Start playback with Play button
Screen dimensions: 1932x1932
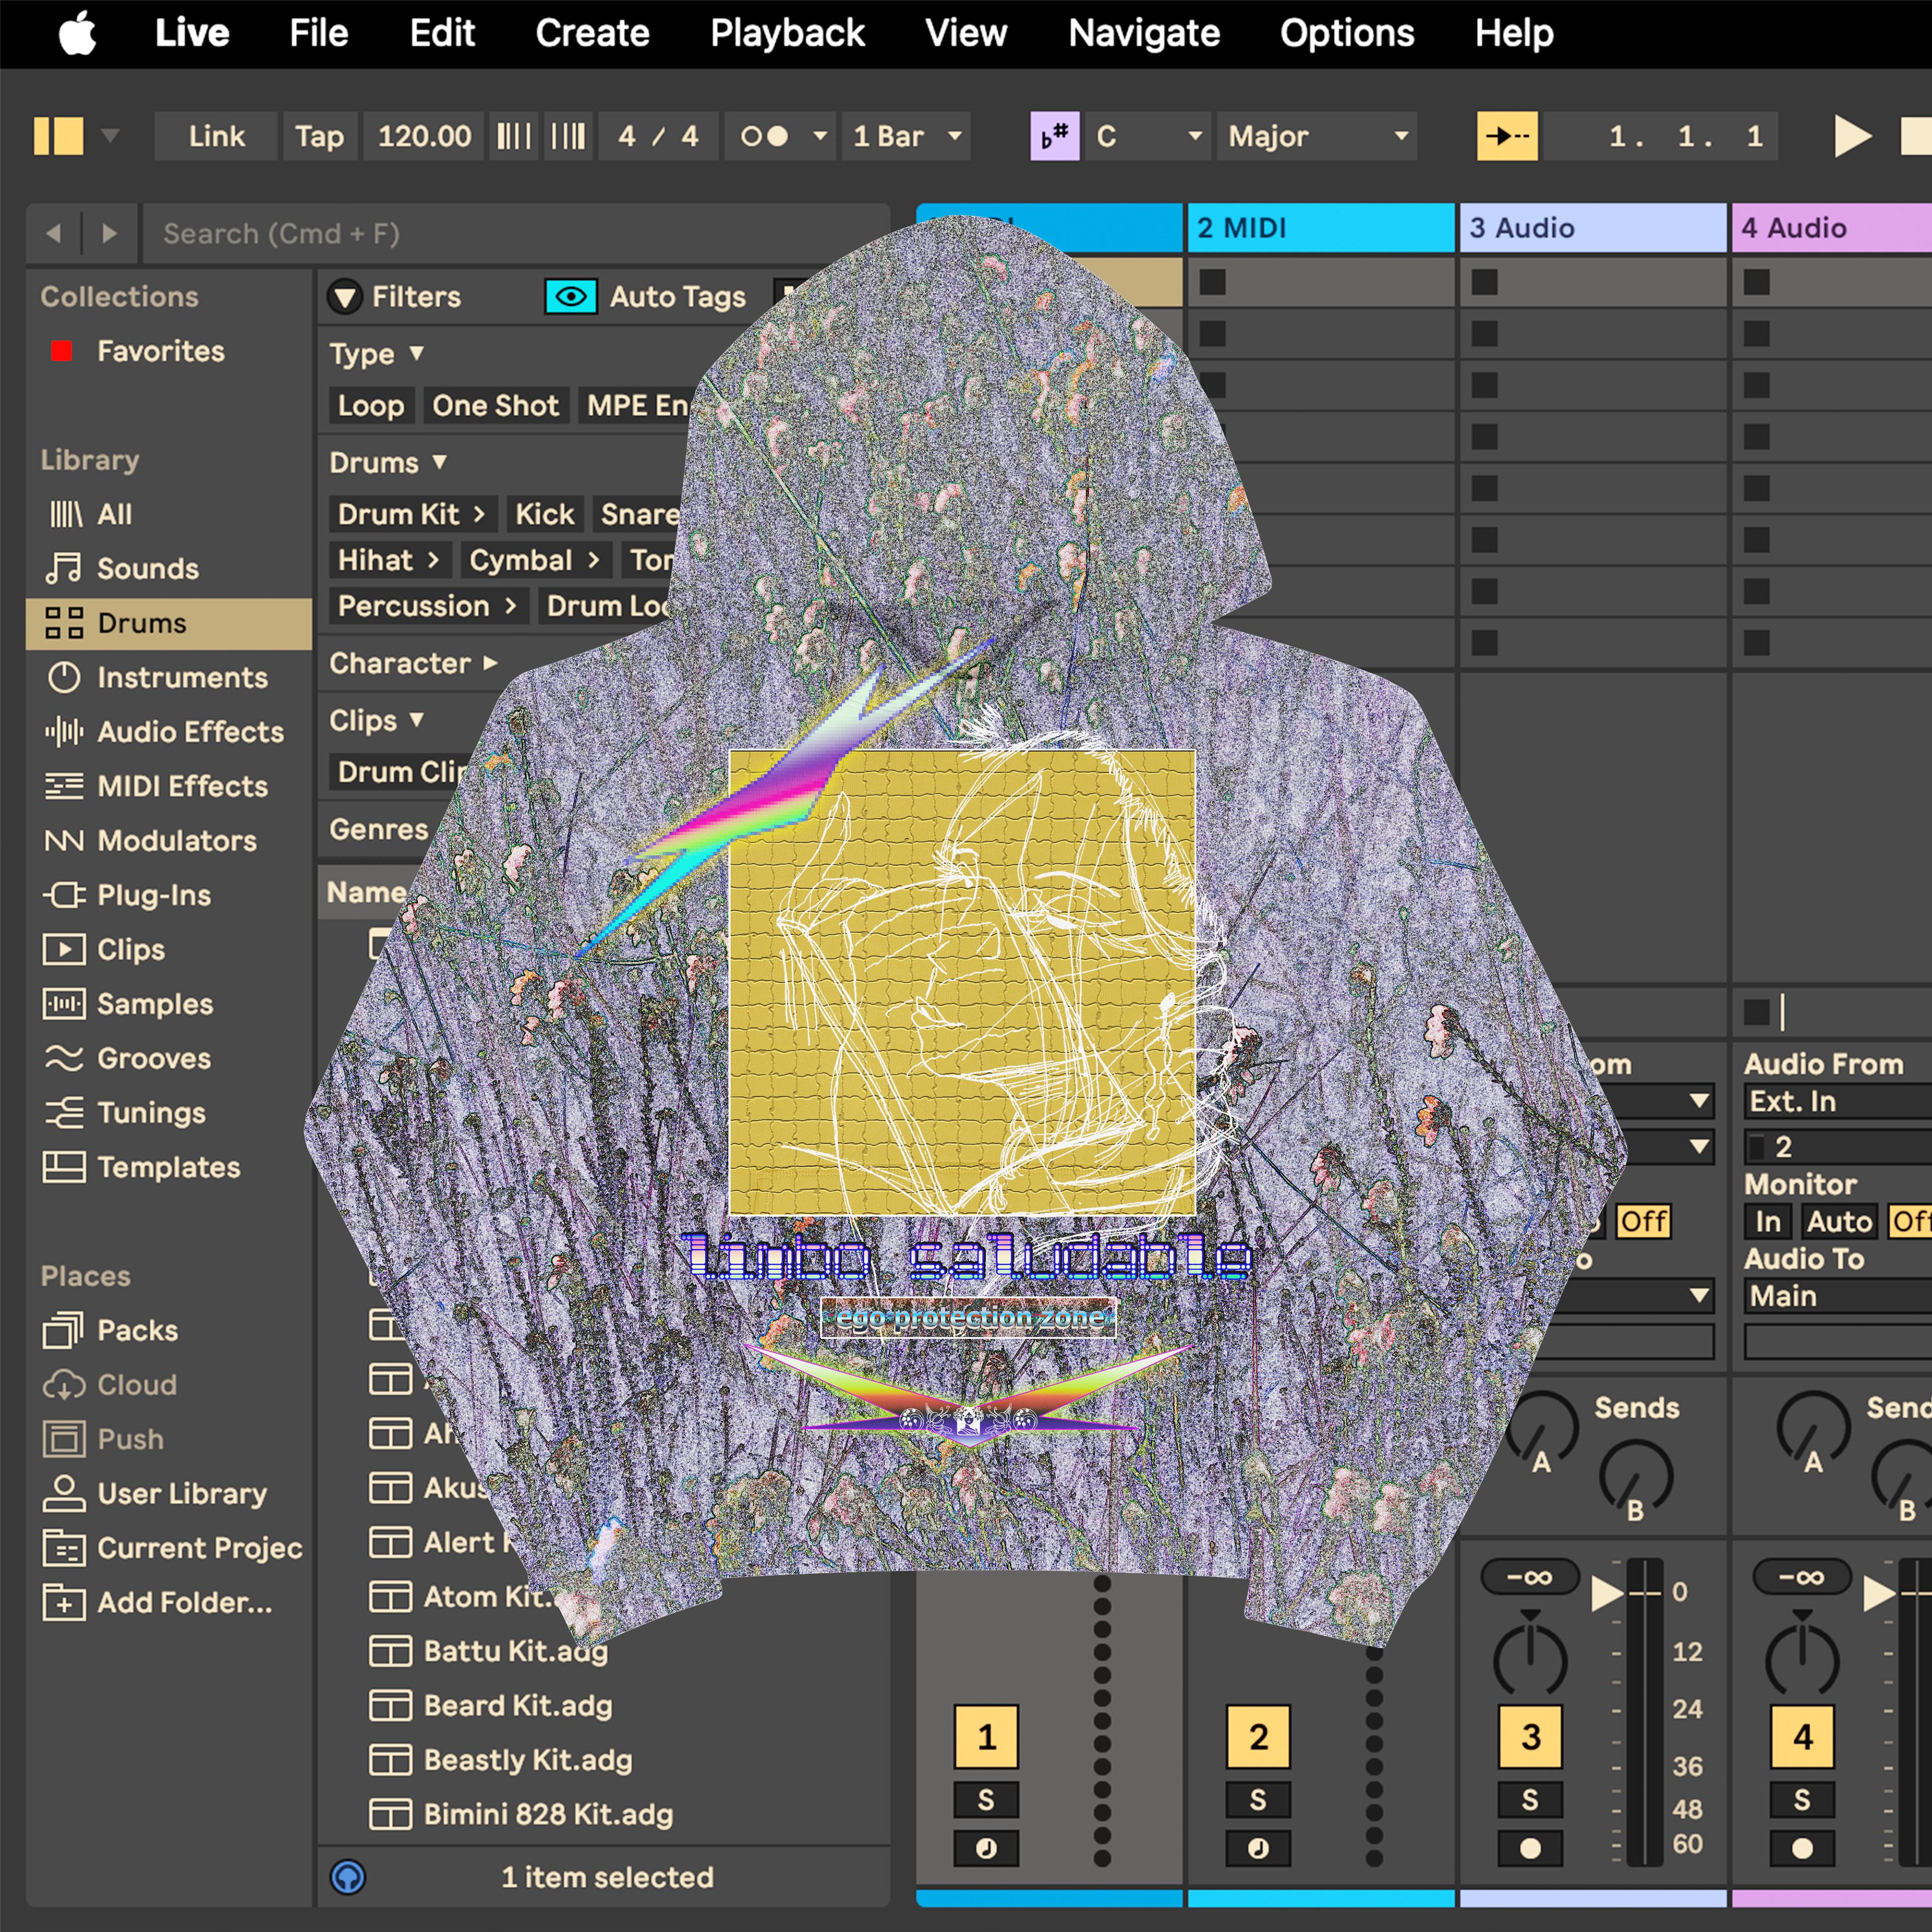tap(1852, 136)
